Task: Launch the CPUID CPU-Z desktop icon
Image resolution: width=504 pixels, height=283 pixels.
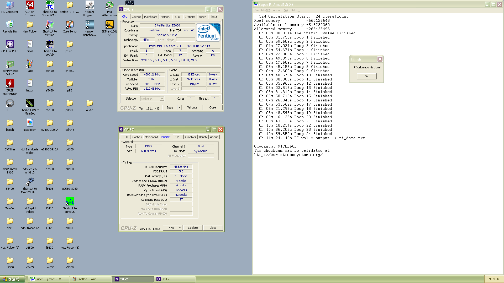Action: coord(10,46)
